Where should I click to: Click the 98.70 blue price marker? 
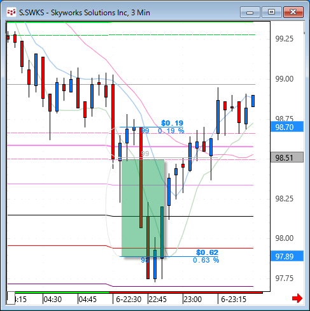pyautogui.click(x=287, y=127)
